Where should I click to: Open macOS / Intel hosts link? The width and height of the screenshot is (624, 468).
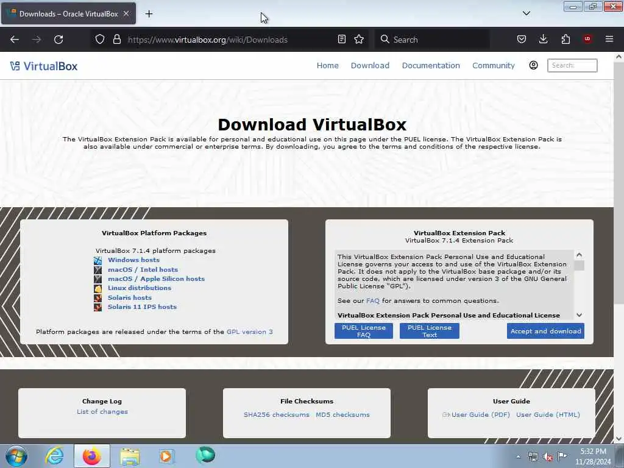143,269
